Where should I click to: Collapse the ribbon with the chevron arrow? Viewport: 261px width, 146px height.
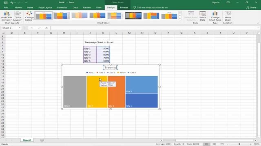point(258,23)
